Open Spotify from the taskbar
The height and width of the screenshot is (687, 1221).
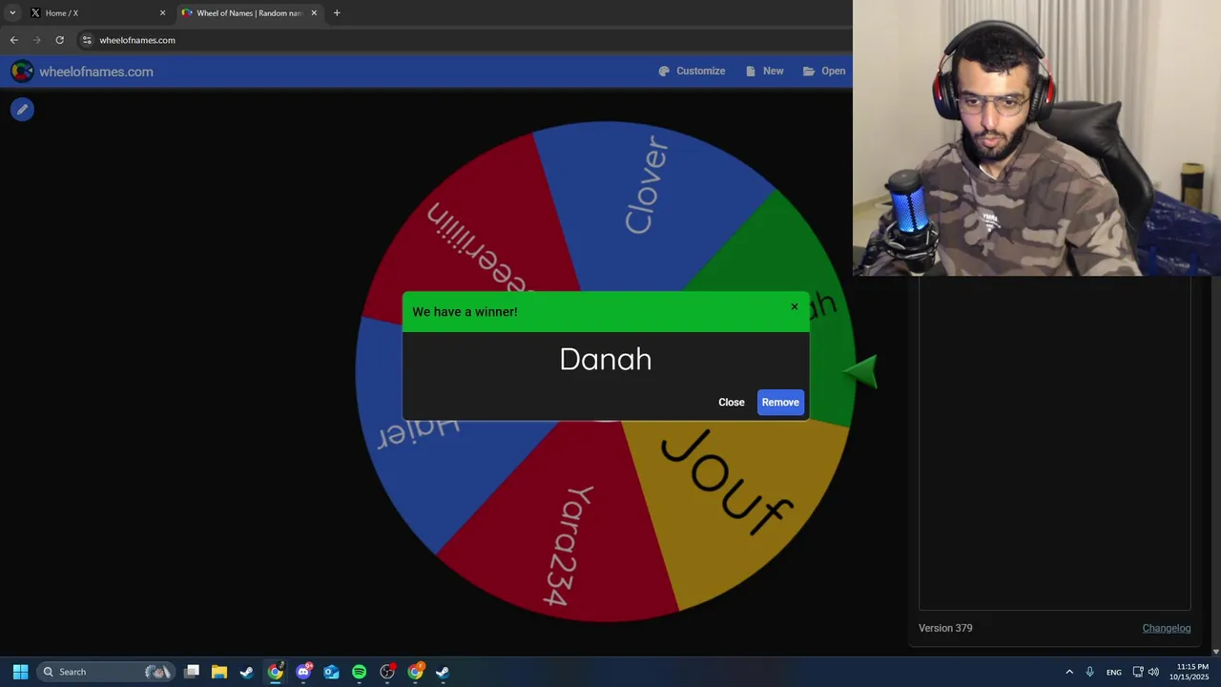tap(359, 672)
